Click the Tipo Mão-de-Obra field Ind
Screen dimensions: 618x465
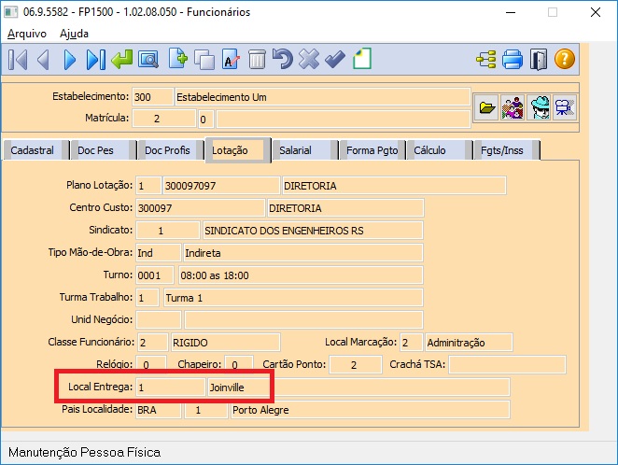159,253
